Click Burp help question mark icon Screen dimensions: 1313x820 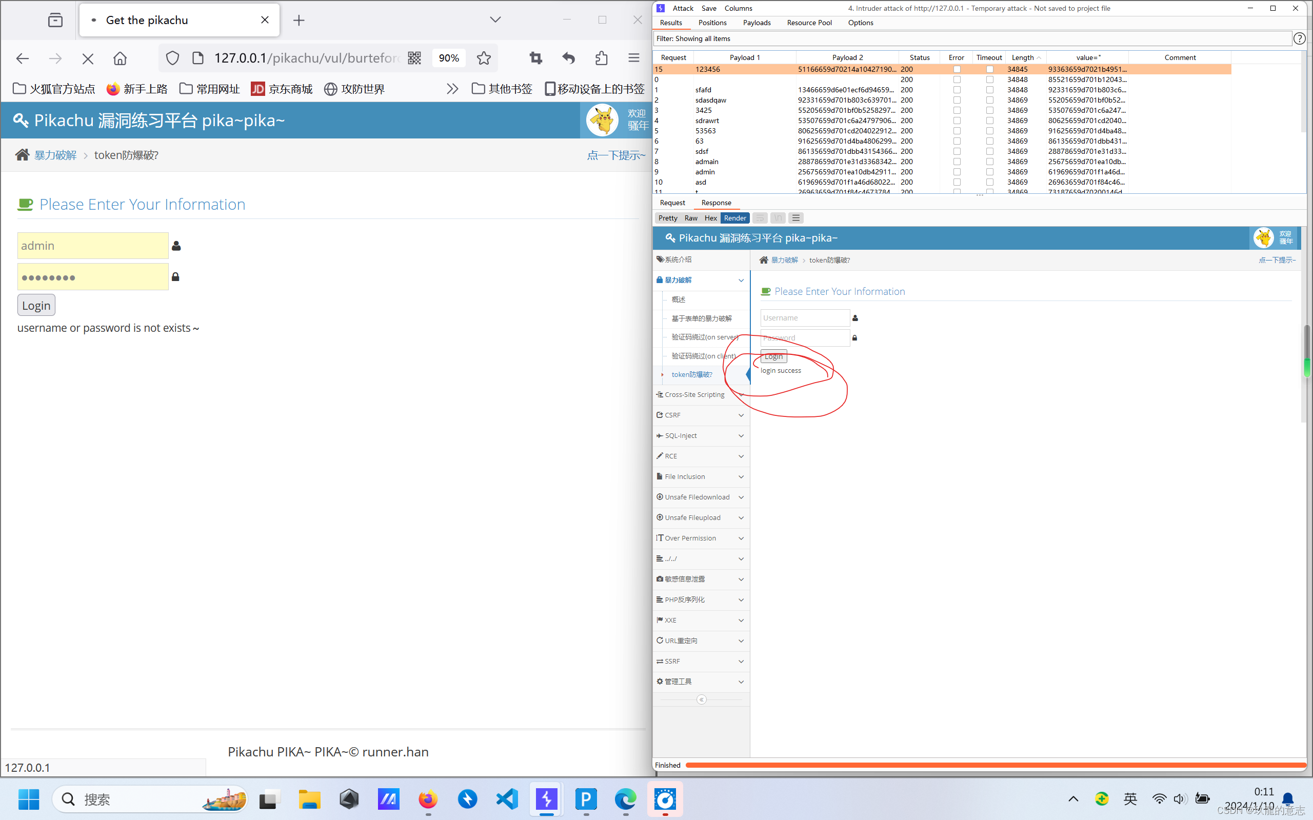coord(1300,38)
